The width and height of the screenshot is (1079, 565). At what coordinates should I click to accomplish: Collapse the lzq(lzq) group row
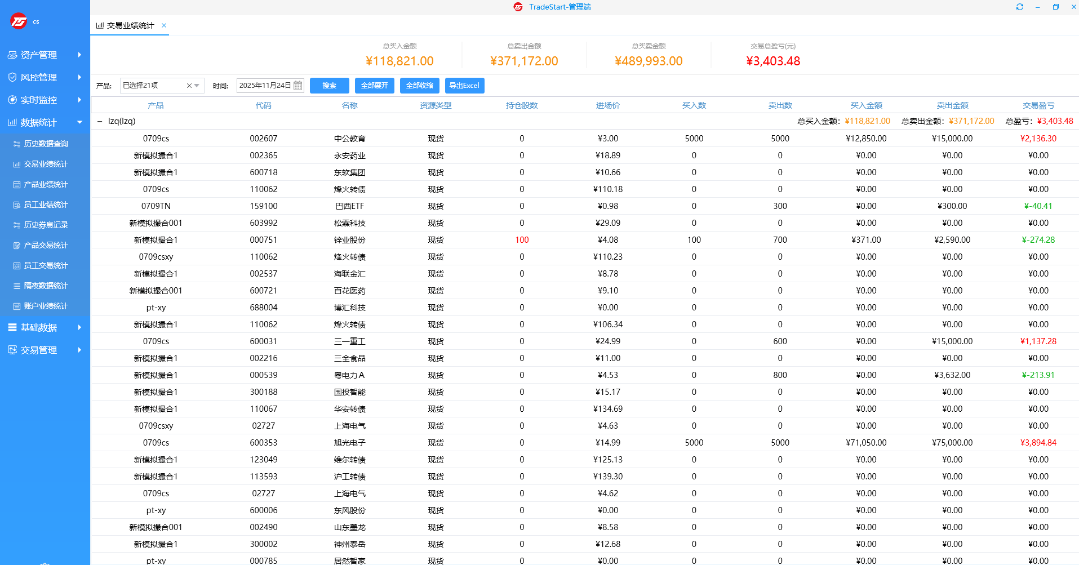pyautogui.click(x=100, y=121)
